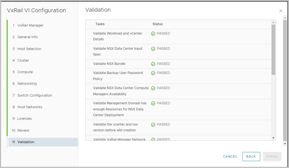Click PASSED icon for Validate NSX Bundle
289x168 pixels.
[x=153, y=64]
